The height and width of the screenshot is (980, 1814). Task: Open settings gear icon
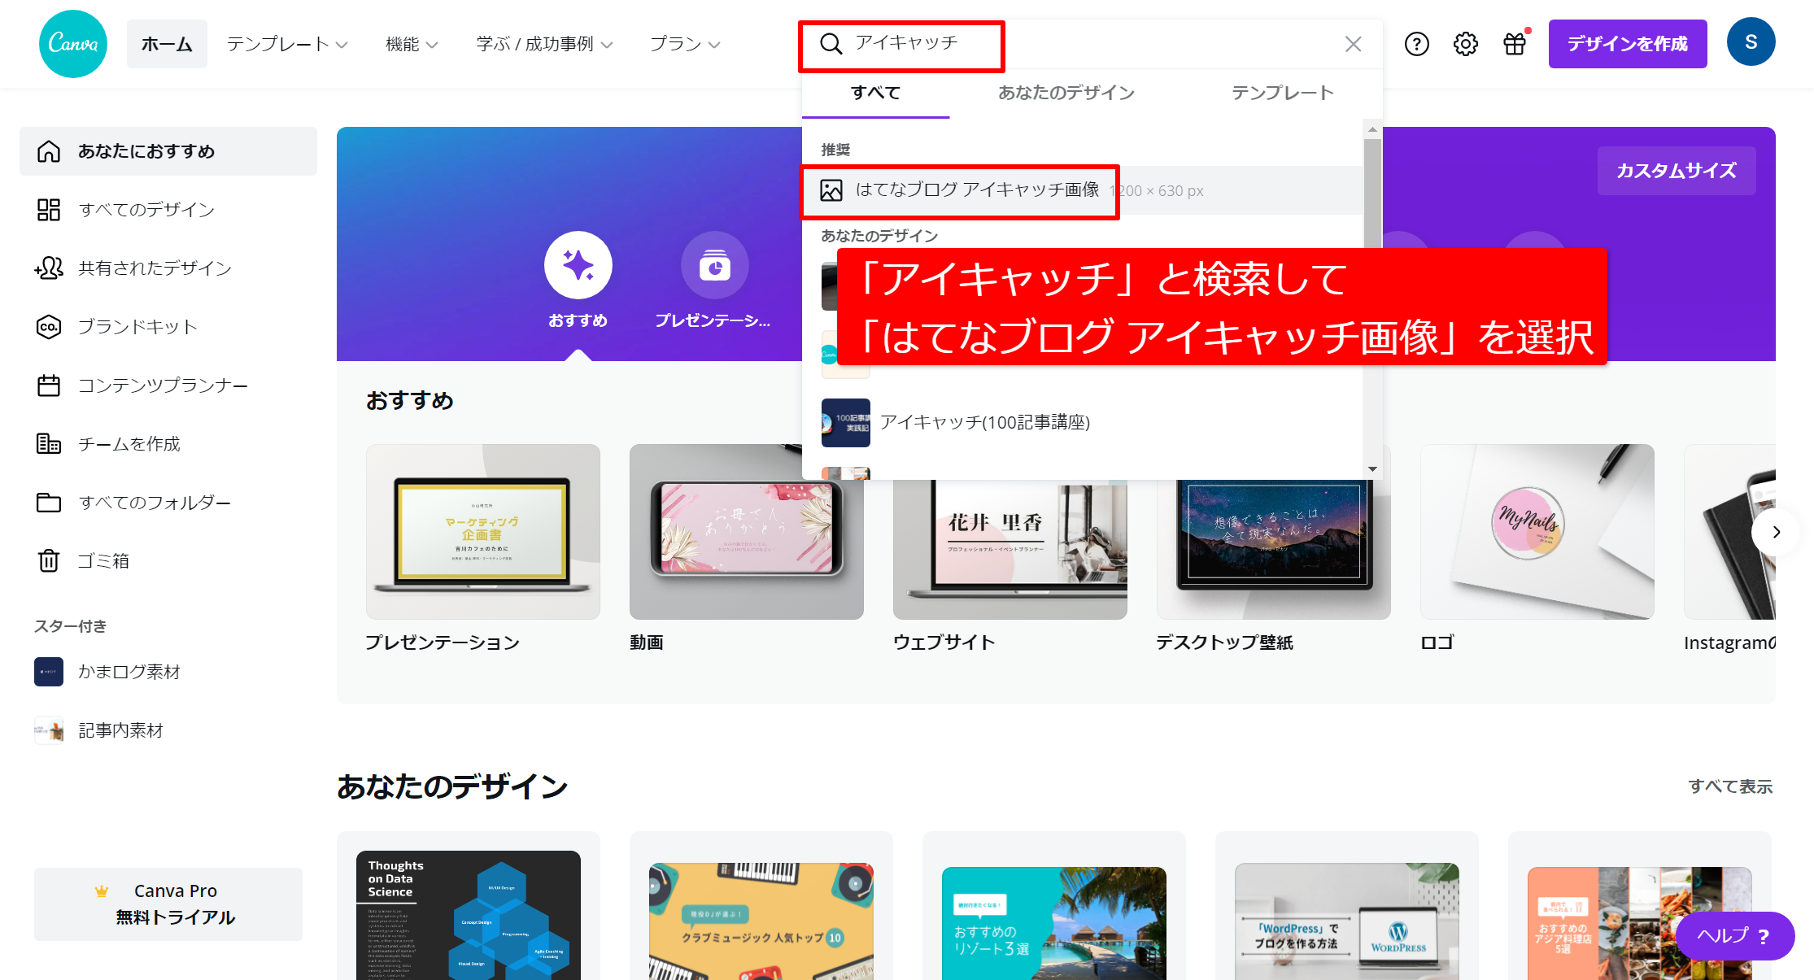point(1465,44)
